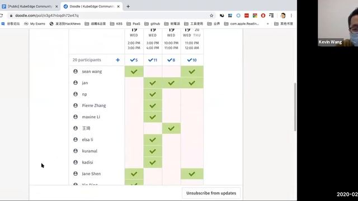358x201 pixels.
Task: Click the page reload icon
Action: 1,16
